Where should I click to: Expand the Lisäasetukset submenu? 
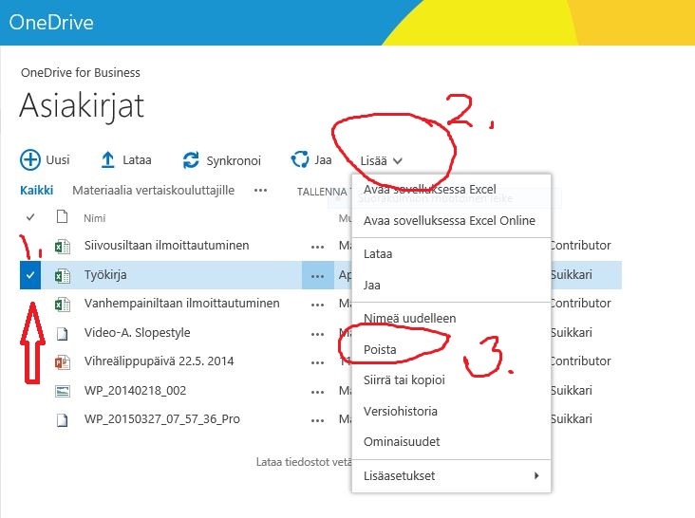click(450, 475)
